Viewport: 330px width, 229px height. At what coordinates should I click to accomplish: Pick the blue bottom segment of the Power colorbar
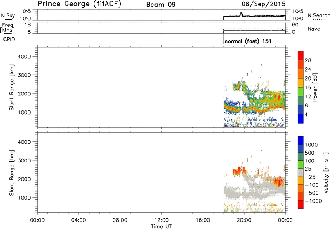pos(301,119)
